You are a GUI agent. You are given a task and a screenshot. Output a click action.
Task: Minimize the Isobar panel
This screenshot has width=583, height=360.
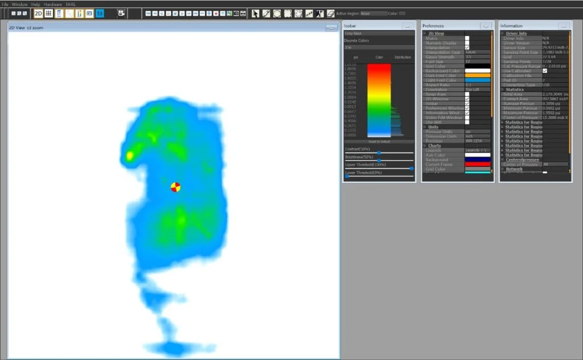pyautogui.click(x=407, y=26)
